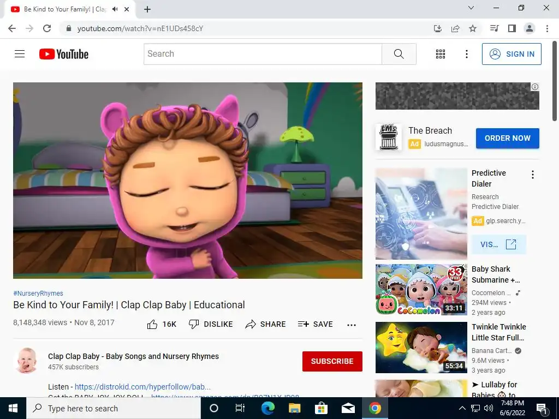Open Clap Clap Baby channel name
The height and width of the screenshot is (419, 559).
pyautogui.click(x=133, y=356)
